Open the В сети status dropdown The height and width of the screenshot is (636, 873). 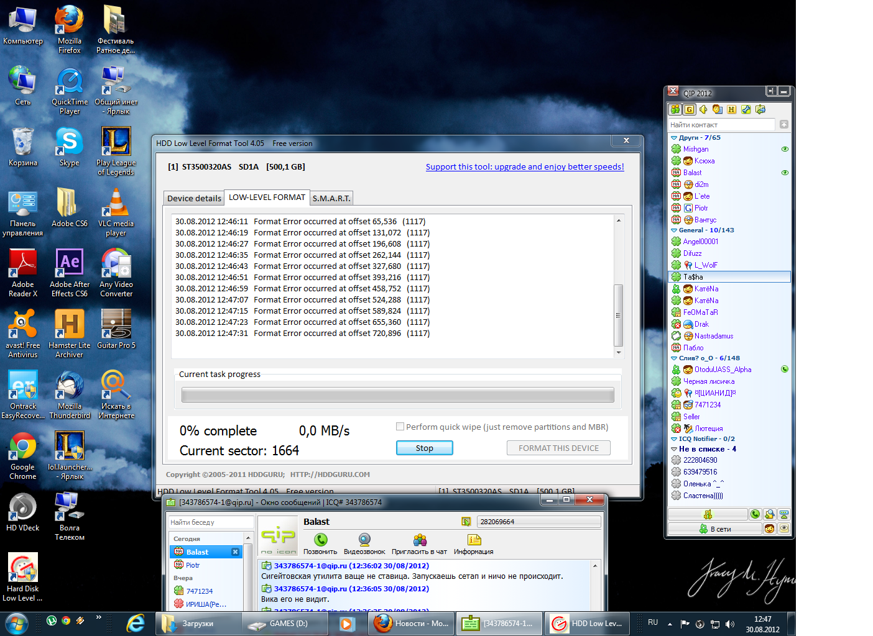714,529
